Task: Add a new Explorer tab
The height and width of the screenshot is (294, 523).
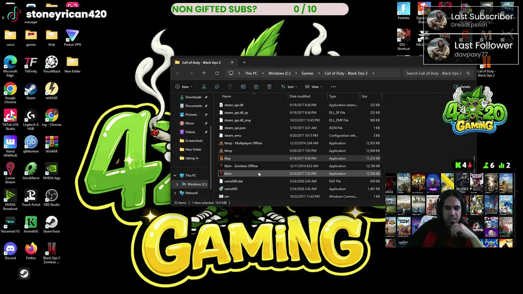Action: 244,62
